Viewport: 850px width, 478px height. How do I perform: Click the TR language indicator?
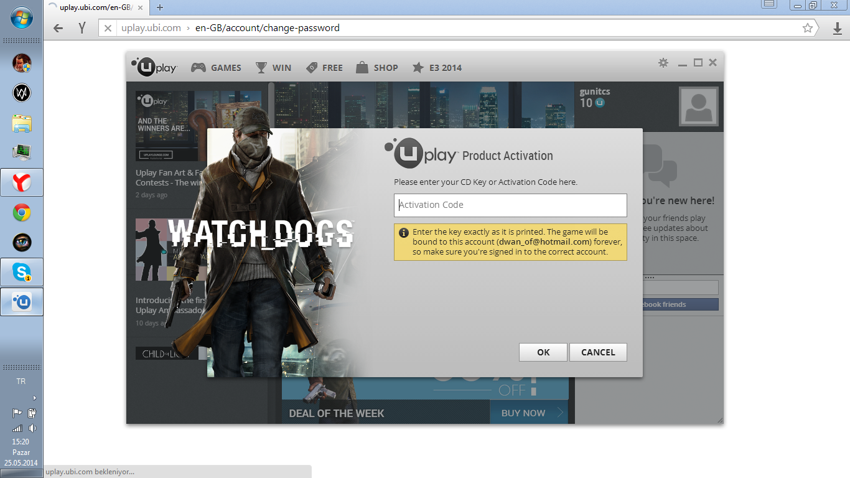click(x=21, y=382)
